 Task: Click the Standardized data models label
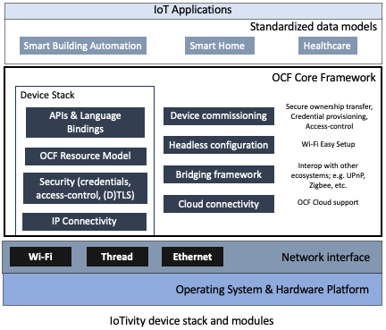coord(314,27)
